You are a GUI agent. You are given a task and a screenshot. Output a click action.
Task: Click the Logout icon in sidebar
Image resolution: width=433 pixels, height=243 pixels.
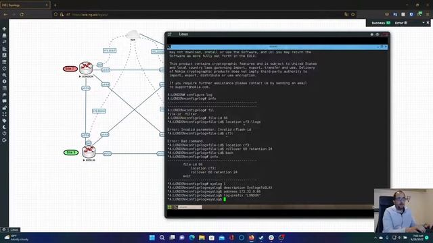4,140
